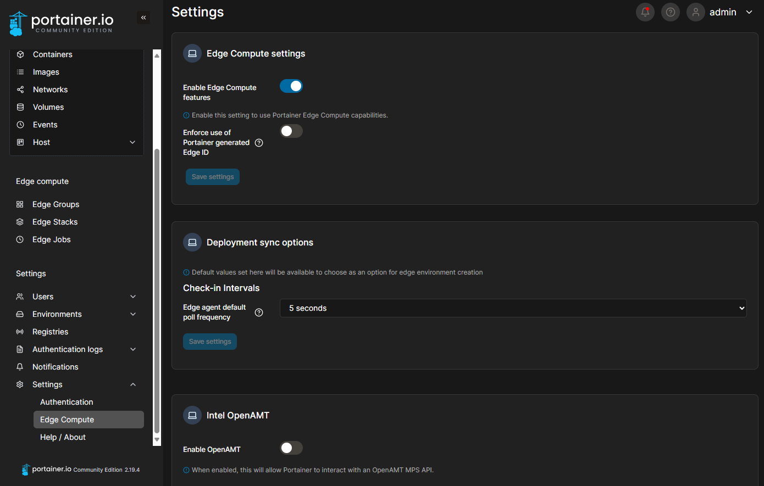Click the notifications bell icon in header
The image size is (764, 486).
645,12
